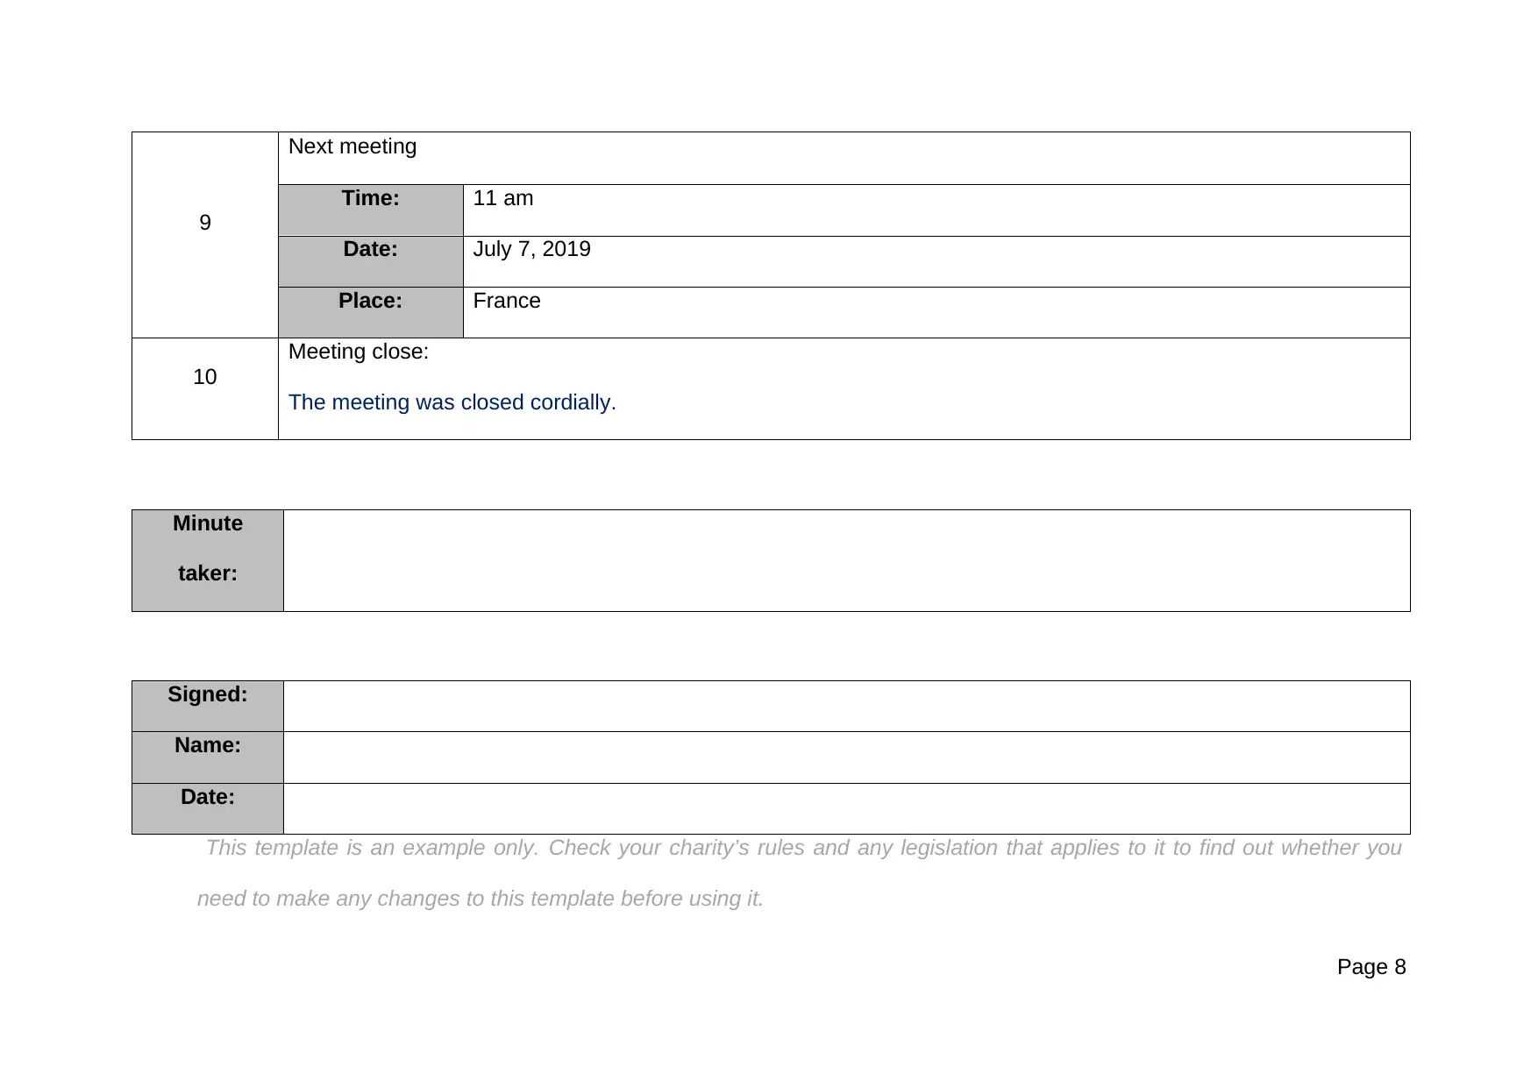Select the '11 am' time value
Viewport: 1538px width, 1088px height.
click(503, 198)
